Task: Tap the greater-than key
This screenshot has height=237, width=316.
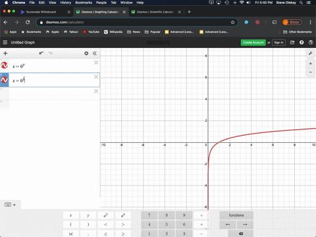Action: click(123, 224)
